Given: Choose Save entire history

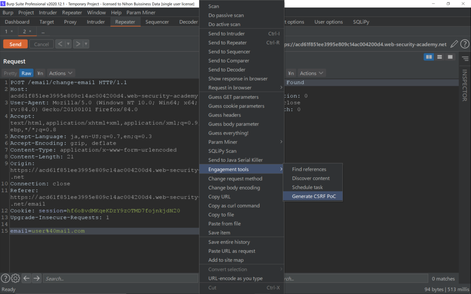Looking at the screenshot, I should click(x=241, y=242).
